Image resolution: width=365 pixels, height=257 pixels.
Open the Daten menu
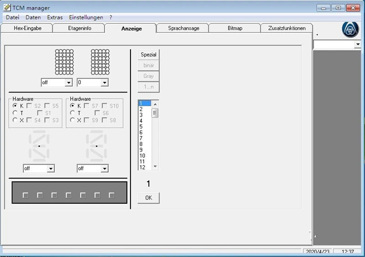[33, 17]
